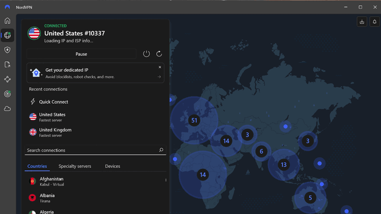Image resolution: width=381 pixels, height=214 pixels.
Task: Follow the arrow on dedicated IP banner
Action: [x=159, y=77]
